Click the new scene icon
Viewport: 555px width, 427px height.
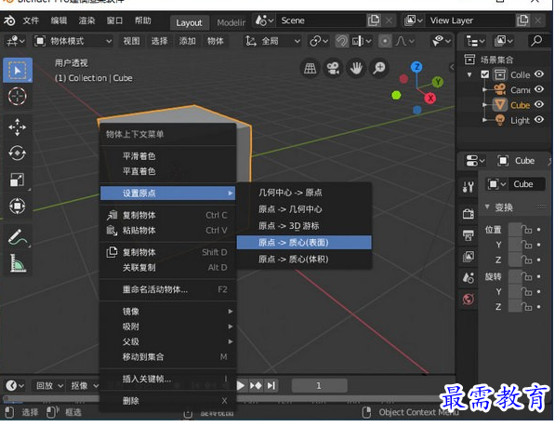374,20
